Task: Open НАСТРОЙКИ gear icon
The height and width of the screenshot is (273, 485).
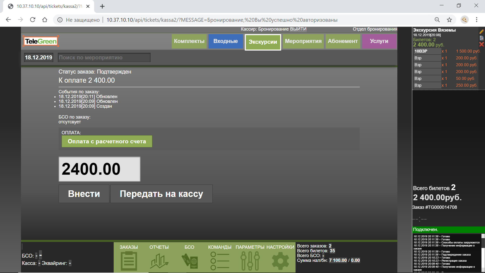Action: 280,260
